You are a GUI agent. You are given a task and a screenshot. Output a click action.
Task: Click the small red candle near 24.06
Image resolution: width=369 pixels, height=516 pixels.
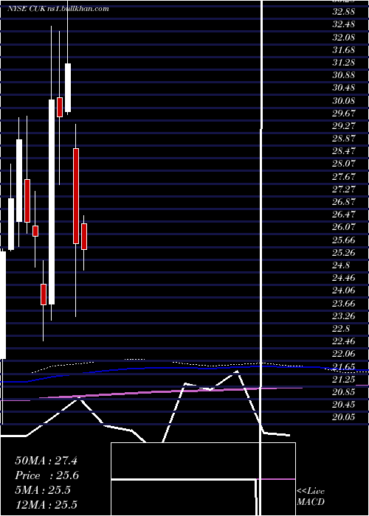pyautogui.click(x=44, y=294)
